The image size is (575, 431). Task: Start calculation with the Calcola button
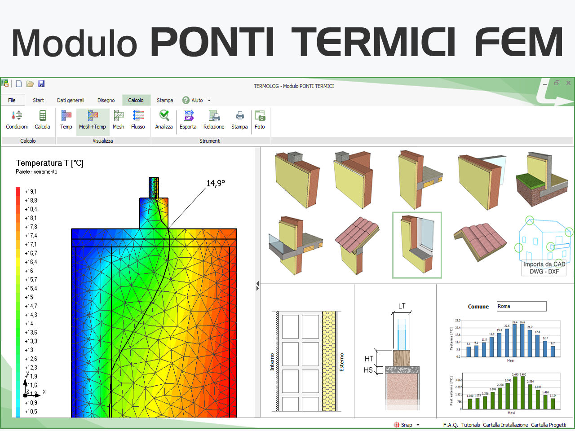click(42, 119)
